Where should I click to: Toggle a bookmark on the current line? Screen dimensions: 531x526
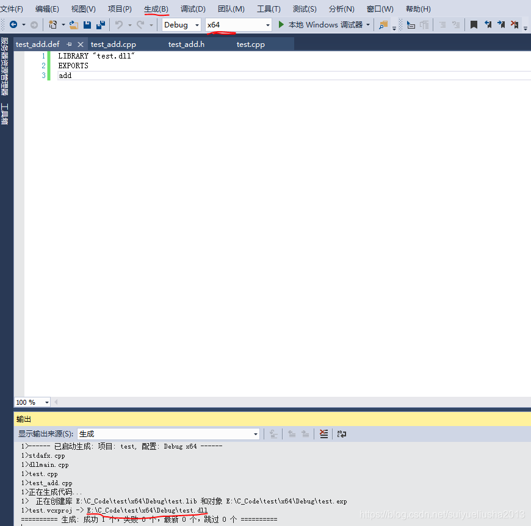pyautogui.click(x=475, y=25)
